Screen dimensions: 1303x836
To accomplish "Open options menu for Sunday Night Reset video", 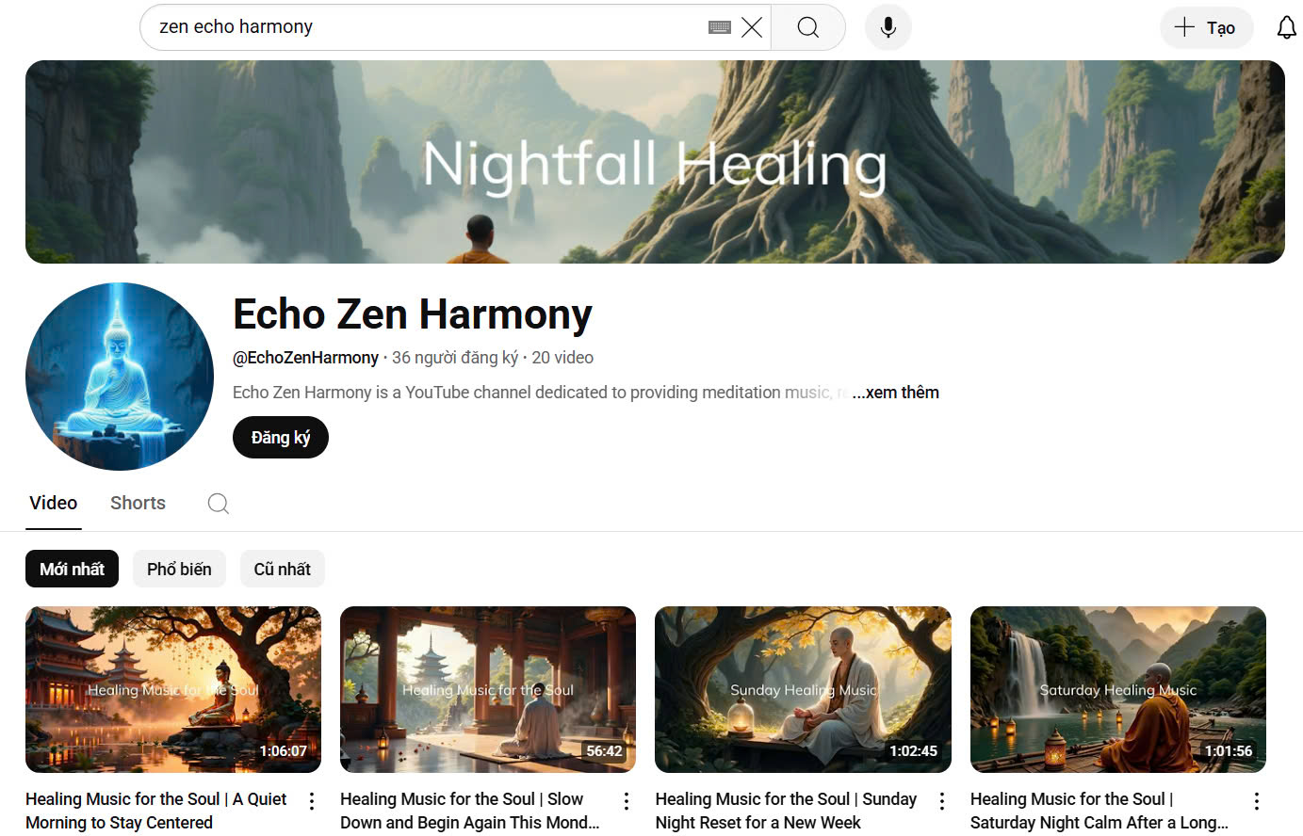I will pos(941,801).
